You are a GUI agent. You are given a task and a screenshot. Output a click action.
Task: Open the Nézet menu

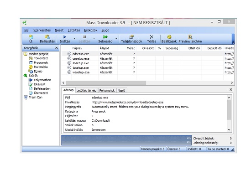tap(59, 30)
